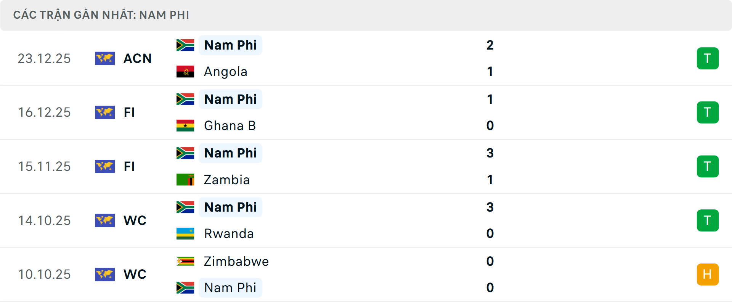Click the Rwanda flag icon
Screen dimensions: 732x302
[185, 233]
